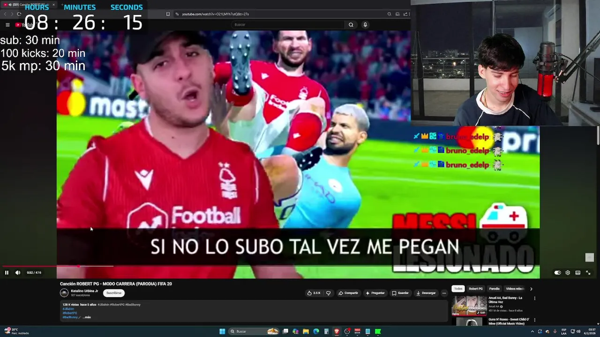This screenshot has height=337, width=600.
Task: Open the #RobertPG hashtag in the description list
Action: [69, 313]
